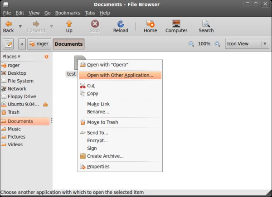
Task: Open the Icon View dropdown
Action: click(247, 44)
